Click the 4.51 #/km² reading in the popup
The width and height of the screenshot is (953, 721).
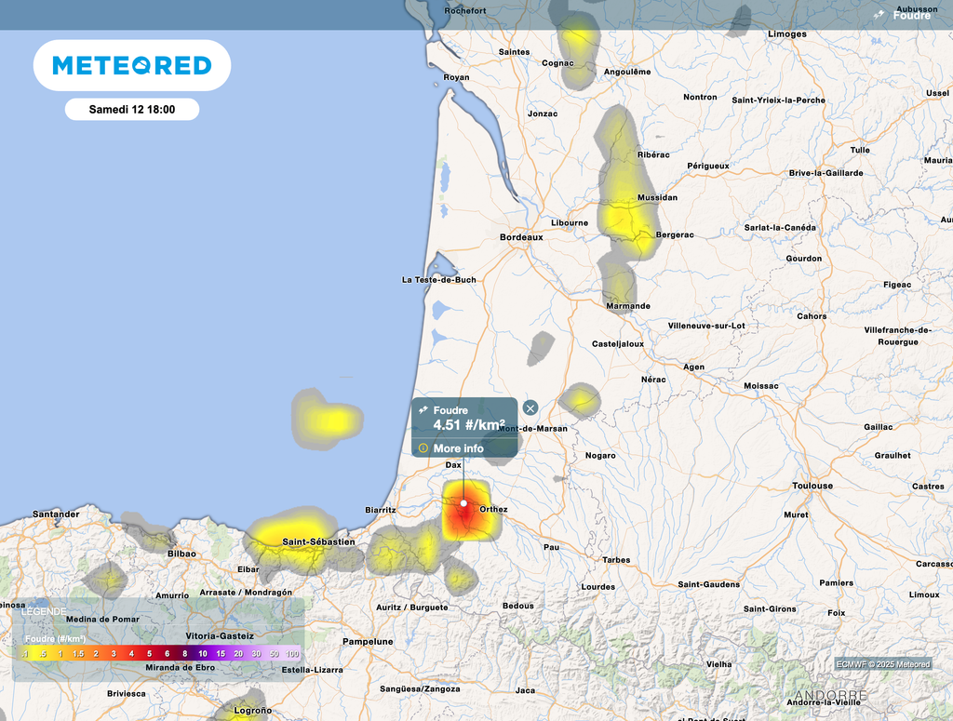pyautogui.click(x=469, y=425)
